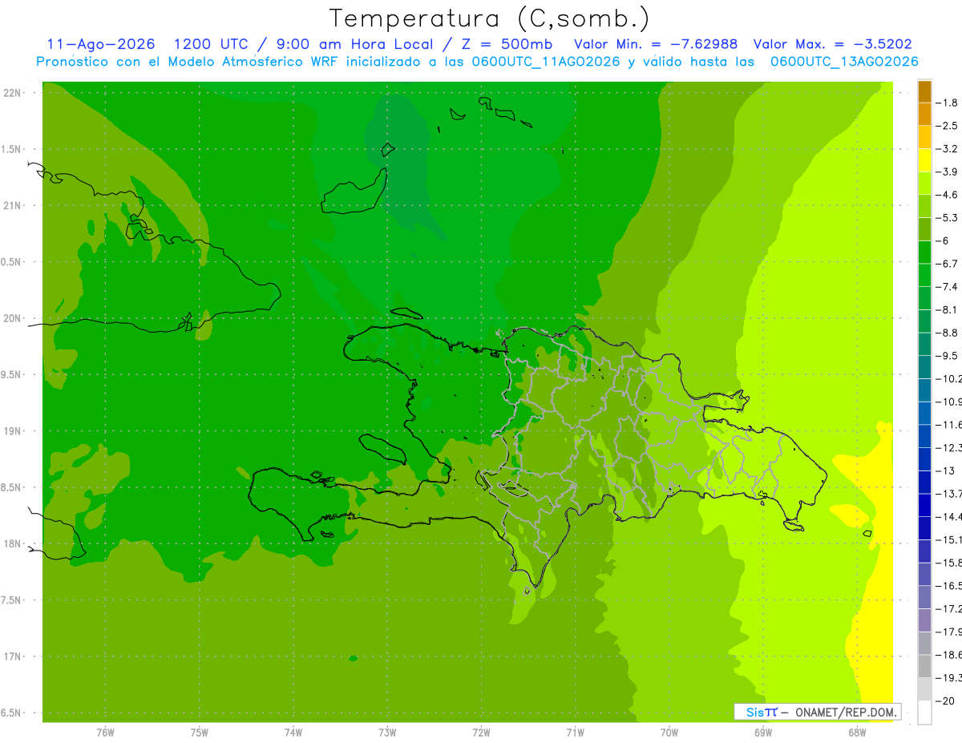The height and width of the screenshot is (743, 962).
Task: Click the 'ONAMET/REP.DOM.' credit label
Action: pos(847,712)
